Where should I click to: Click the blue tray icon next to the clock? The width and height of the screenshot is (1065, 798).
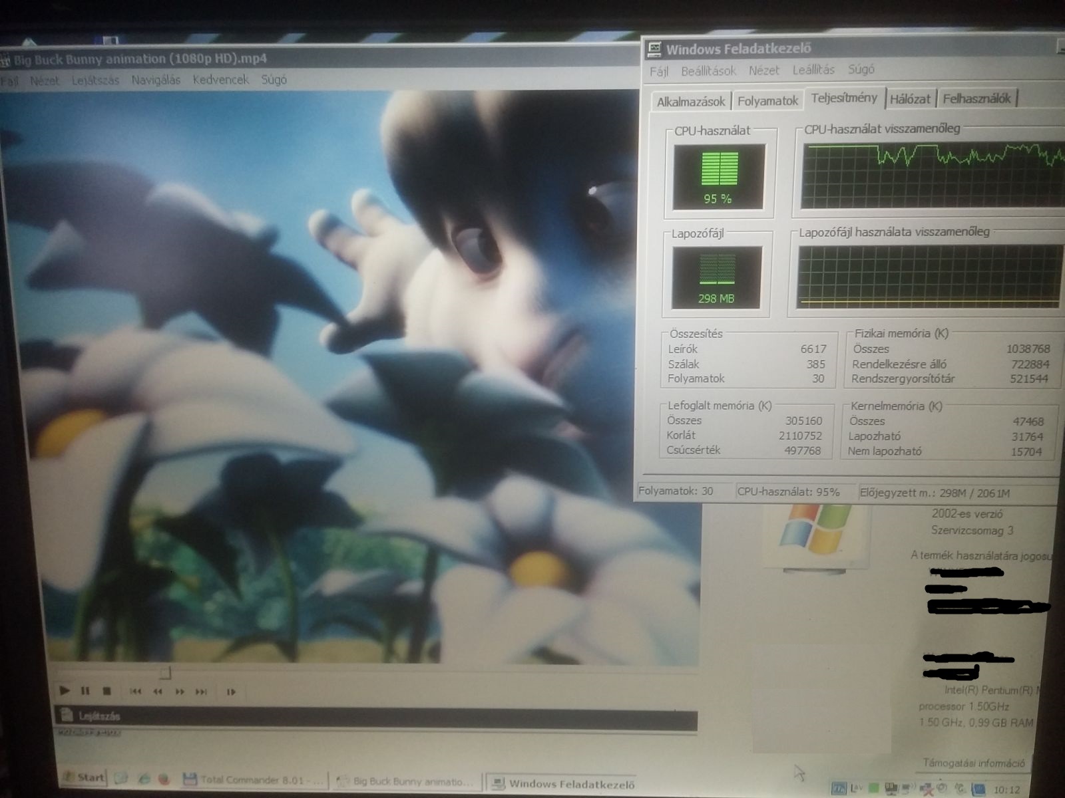point(978,789)
